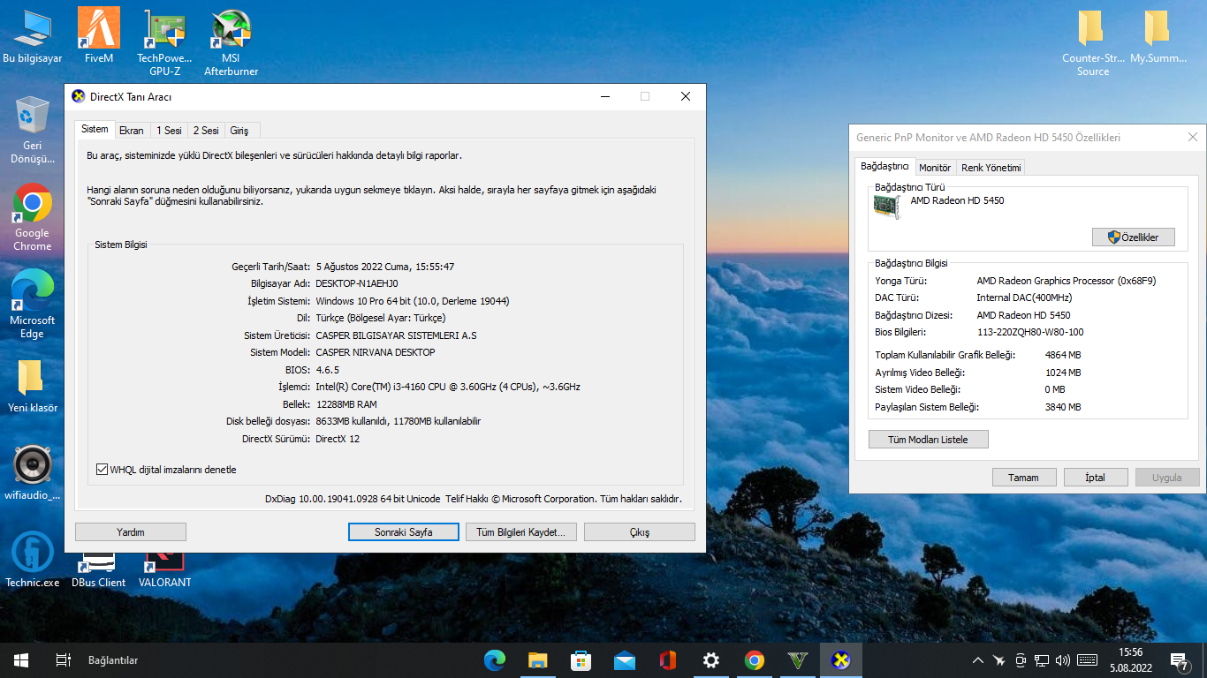The width and height of the screenshot is (1207, 678).
Task: Open adapter Özellikler button
Action: [1134, 237]
